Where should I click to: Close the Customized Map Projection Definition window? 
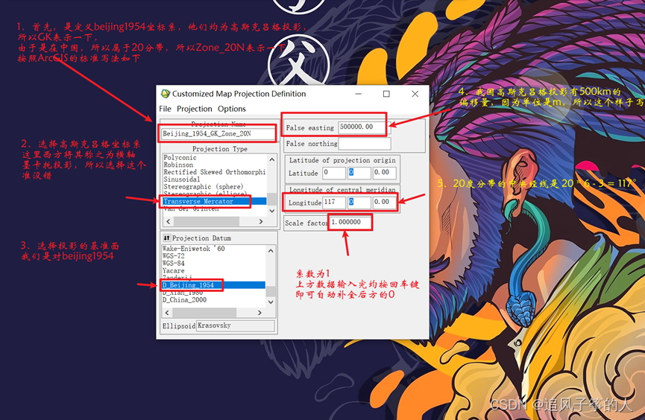(415, 94)
